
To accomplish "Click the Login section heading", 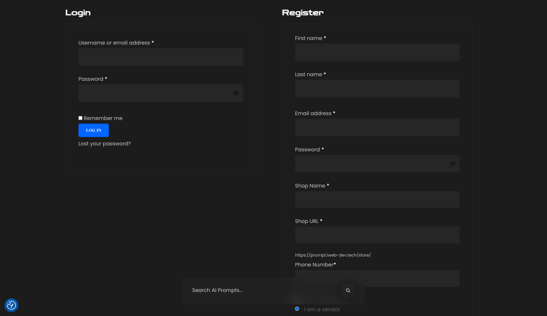I will point(78,12).
